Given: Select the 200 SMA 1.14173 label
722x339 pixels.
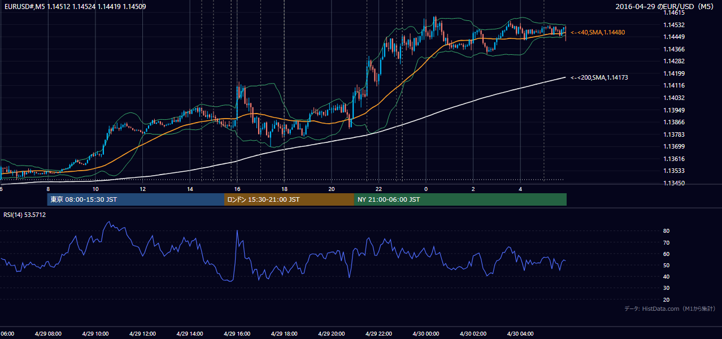Looking at the screenshot, I should click(599, 77).
